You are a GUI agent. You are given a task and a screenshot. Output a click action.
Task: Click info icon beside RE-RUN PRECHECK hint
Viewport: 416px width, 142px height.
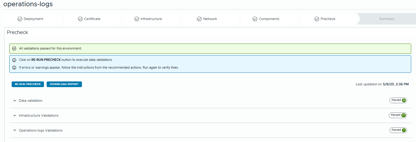click(14, 60)
